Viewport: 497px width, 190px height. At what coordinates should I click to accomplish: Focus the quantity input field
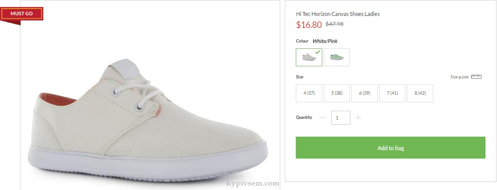341,118
